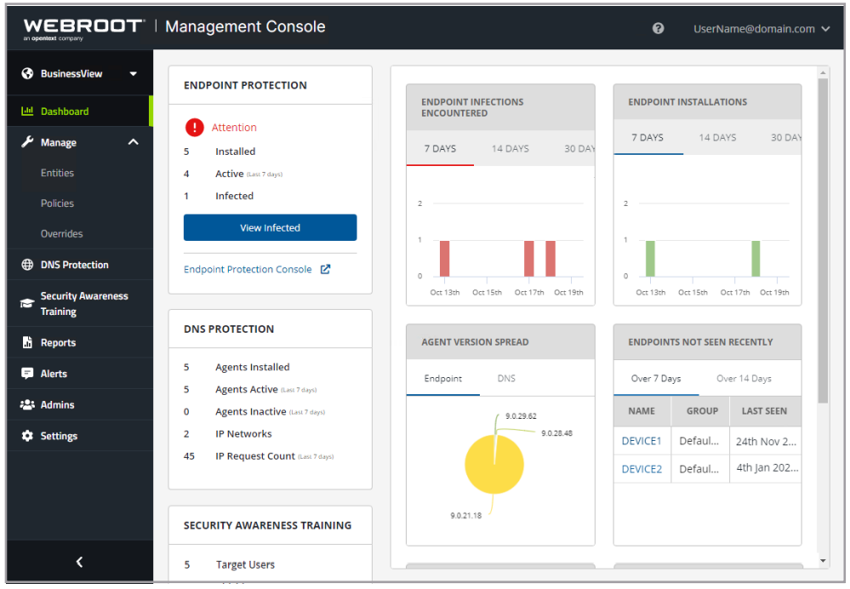Switch Endpoint Infections to 14 Days tab
Image resolution: width=850 pixels, height=589 pixels.
coord(509,148)
